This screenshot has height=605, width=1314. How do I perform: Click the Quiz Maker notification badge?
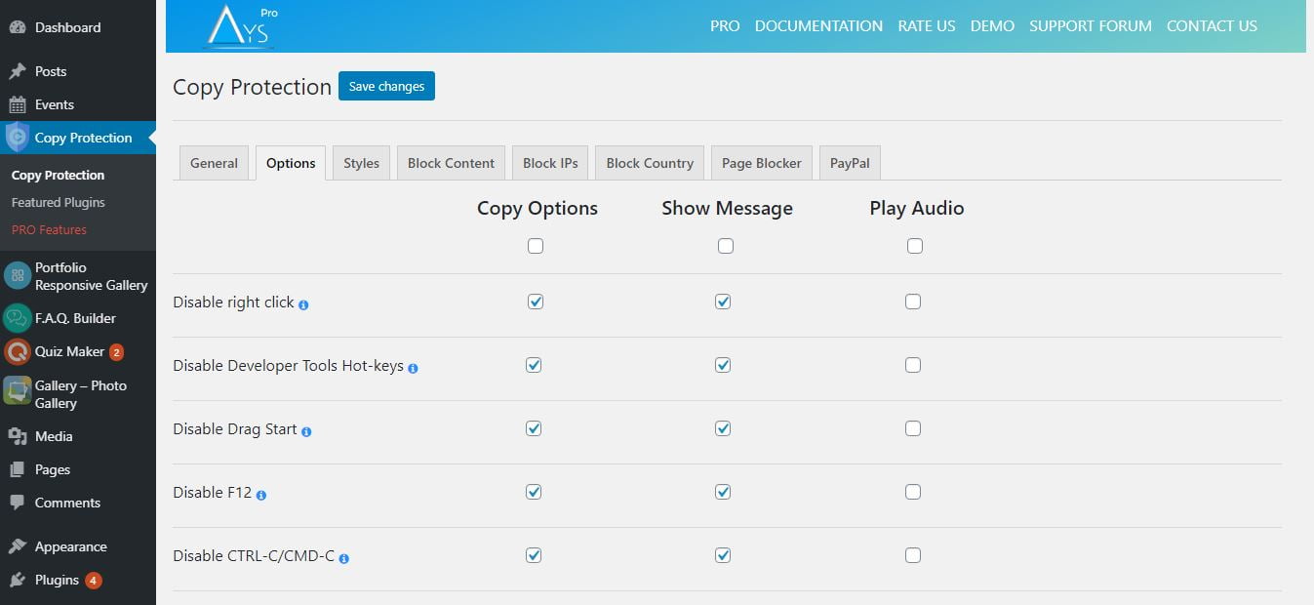116,352
